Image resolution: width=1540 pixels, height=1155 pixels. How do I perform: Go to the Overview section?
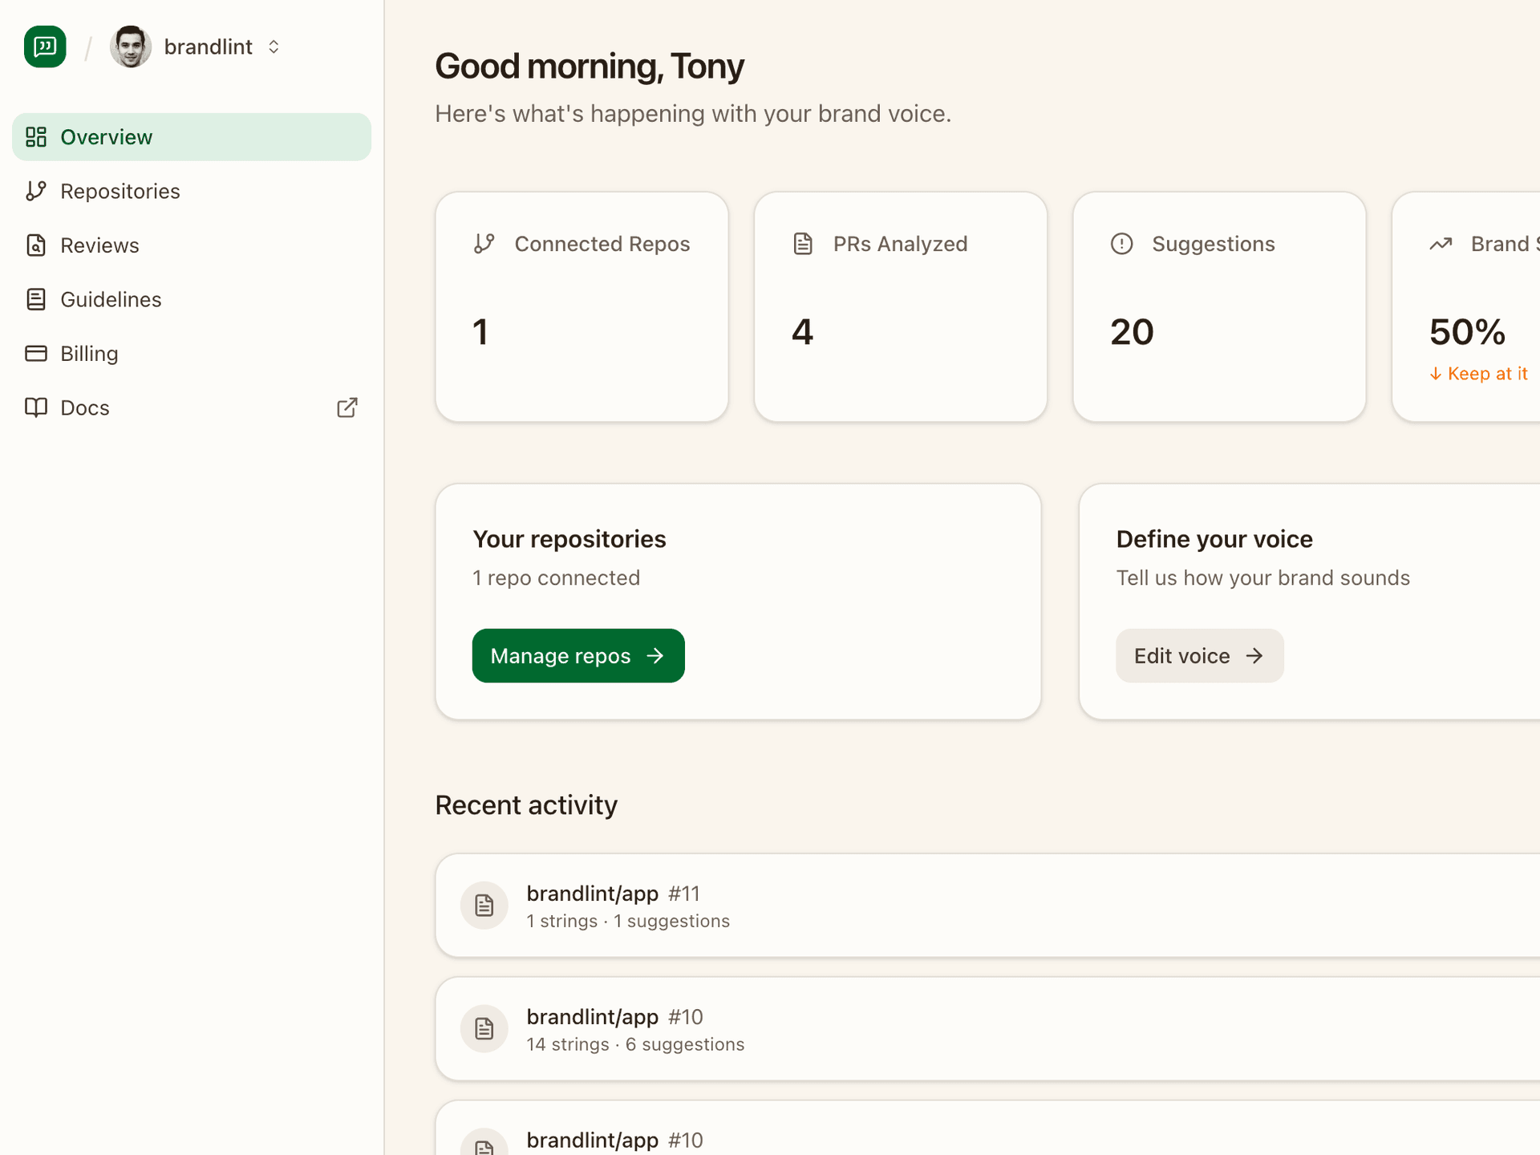pos(107,136)
